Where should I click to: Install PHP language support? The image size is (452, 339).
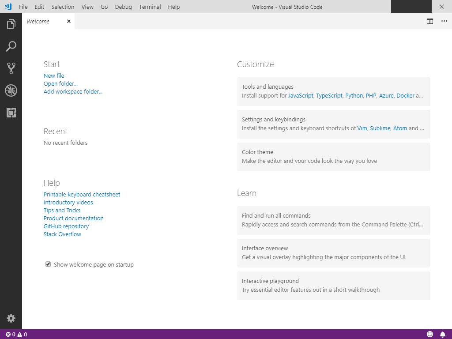click(371, 96)
